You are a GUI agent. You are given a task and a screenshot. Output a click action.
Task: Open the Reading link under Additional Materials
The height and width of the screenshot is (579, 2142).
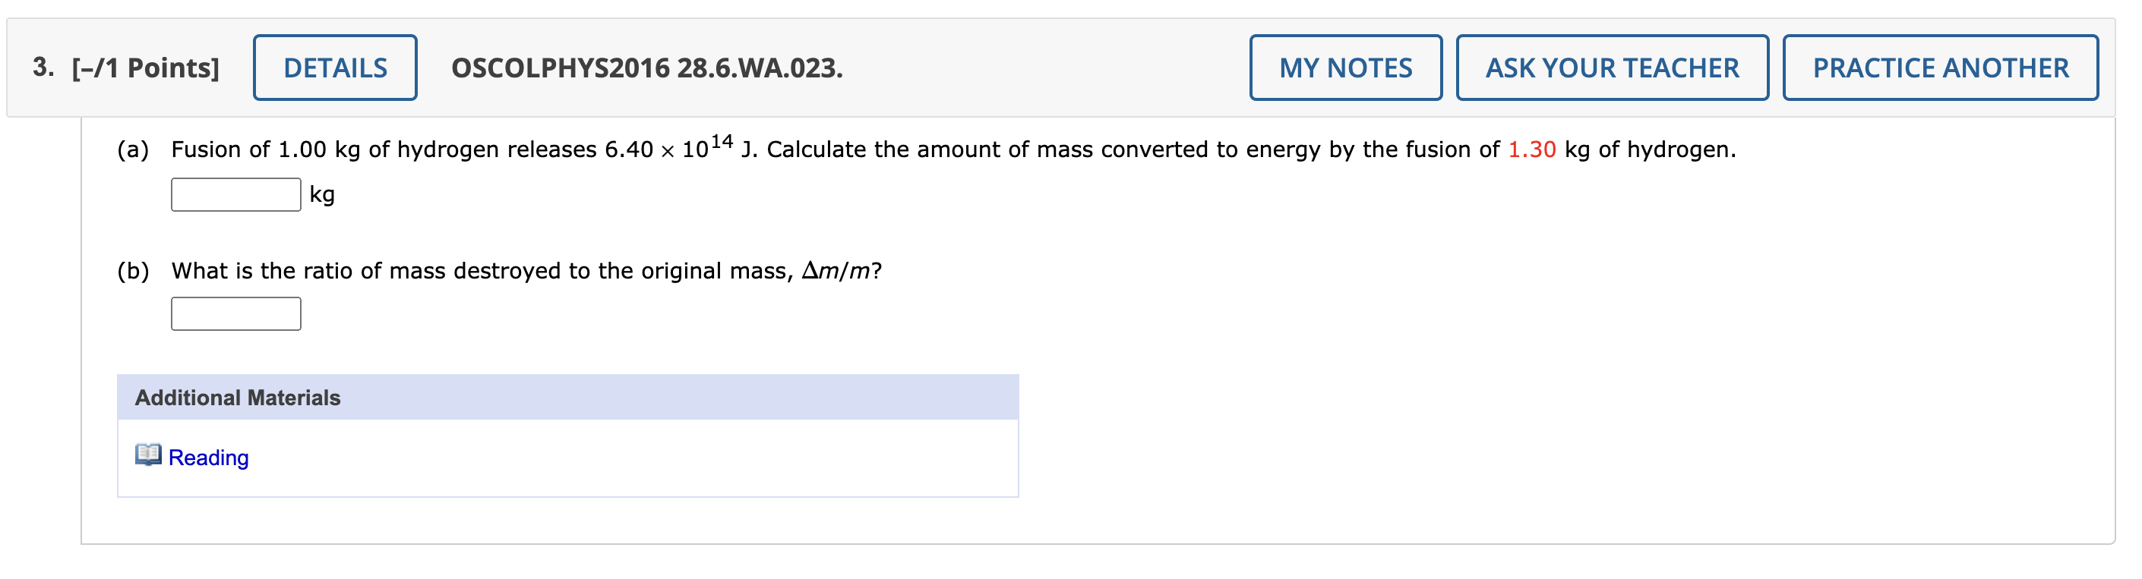(208, 456)
